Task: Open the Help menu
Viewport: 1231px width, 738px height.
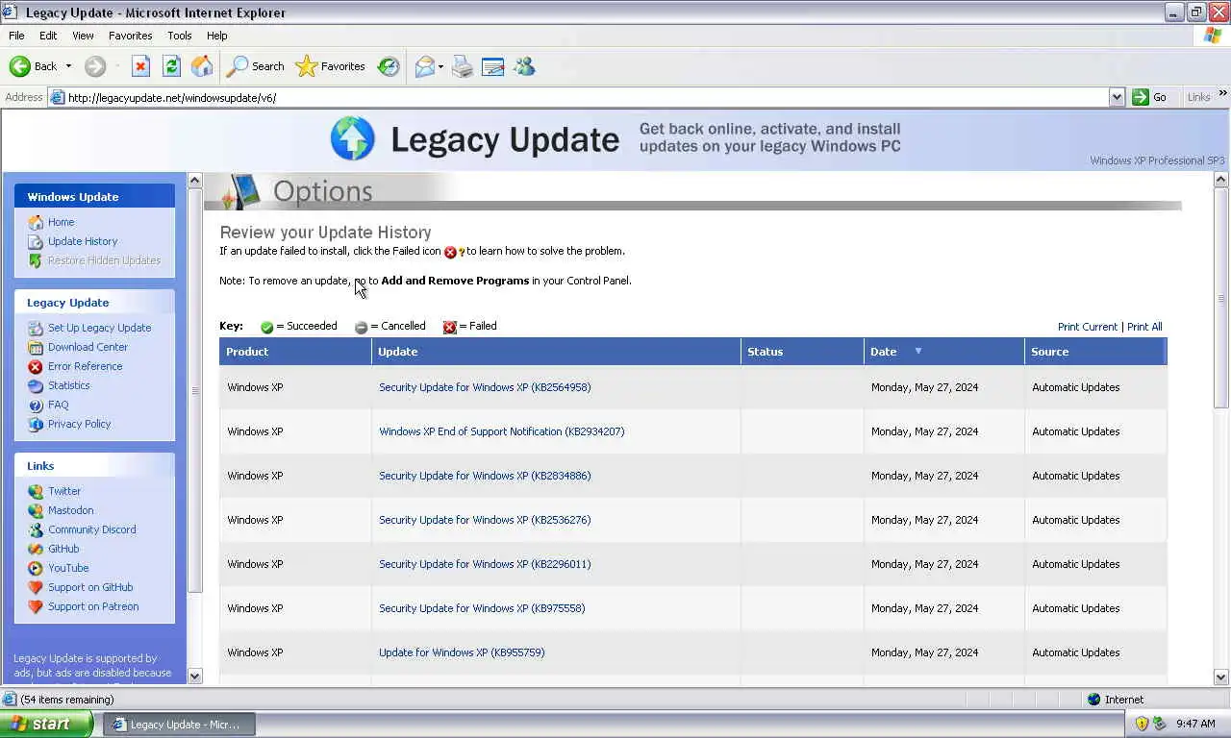Action: point(217,36)
